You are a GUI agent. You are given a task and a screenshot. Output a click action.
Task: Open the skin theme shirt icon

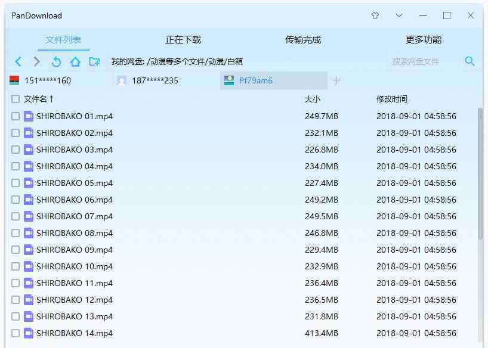[x=375, y=15]
